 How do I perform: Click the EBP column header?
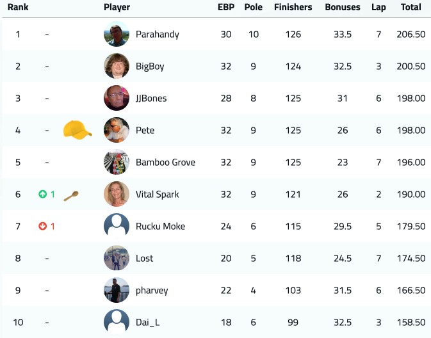(226, 7)
